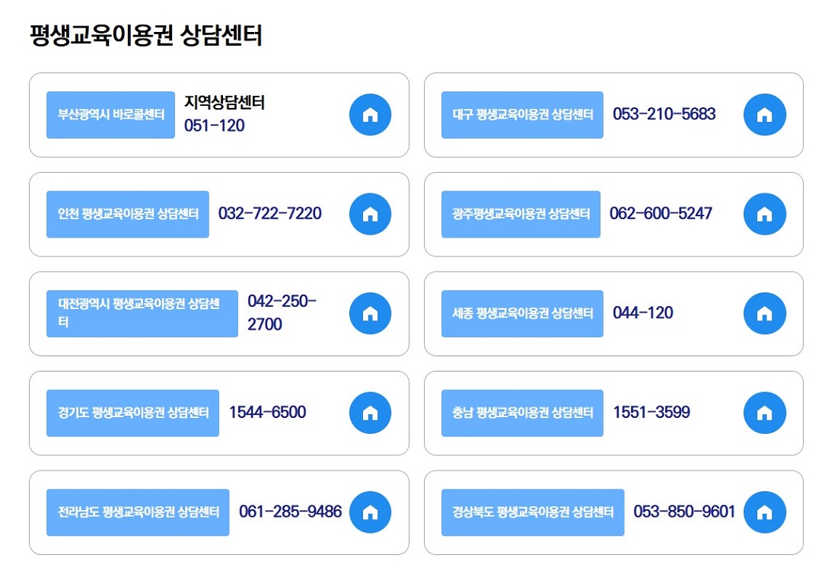Select the 032-722-7220 phone number
822x571 pixels.
tap(270, 214)
